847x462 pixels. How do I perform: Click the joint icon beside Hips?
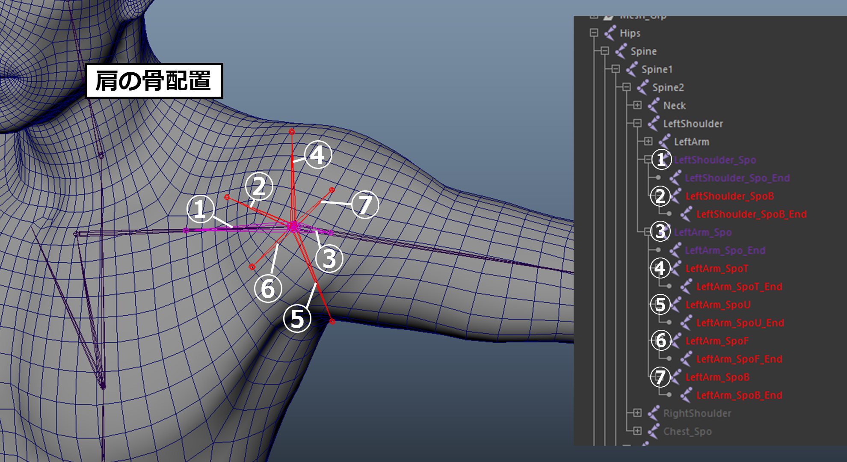coord(610,33)
